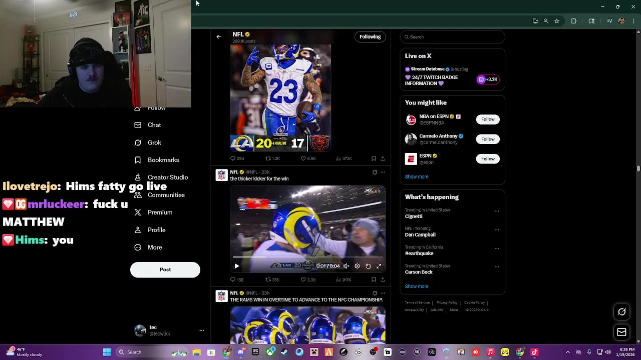Viewport: 641px width, 360px height.
Task: Enable picture-in-picture on the video
Action: pyautogui.click(x=368, y=266)
